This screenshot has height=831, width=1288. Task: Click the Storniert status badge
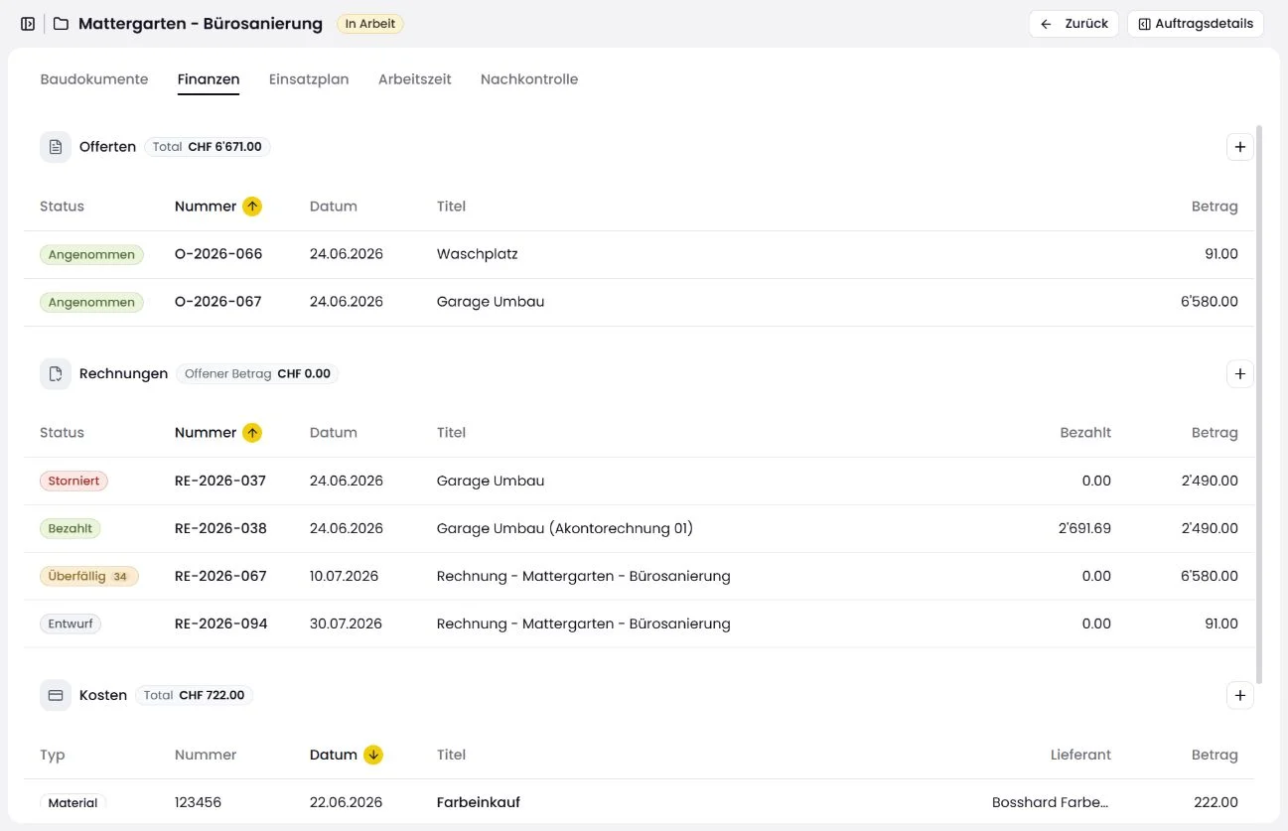73,482
